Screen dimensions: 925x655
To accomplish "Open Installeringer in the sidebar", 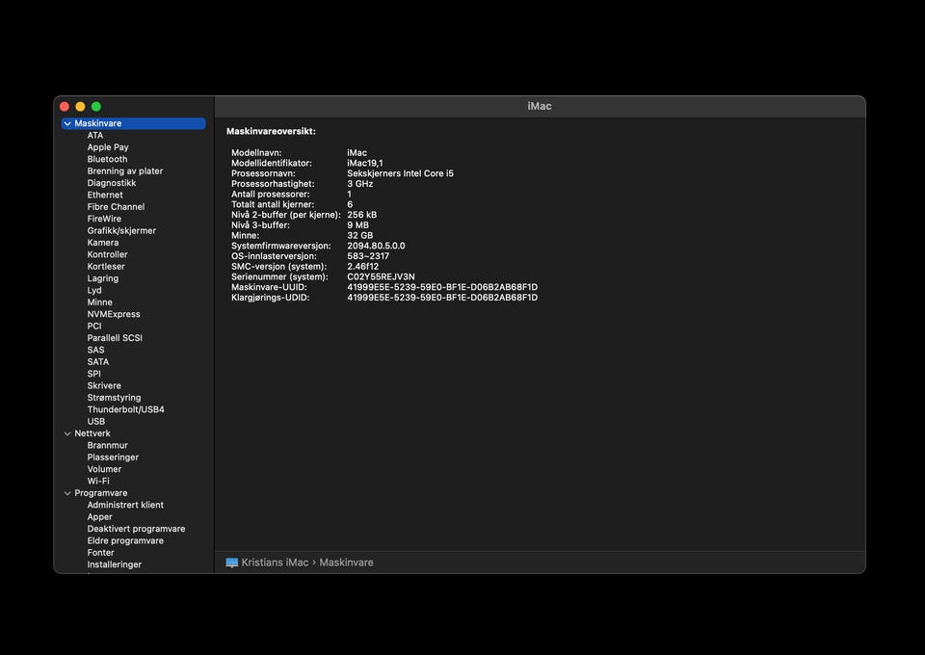I will (x=115, y=564).
